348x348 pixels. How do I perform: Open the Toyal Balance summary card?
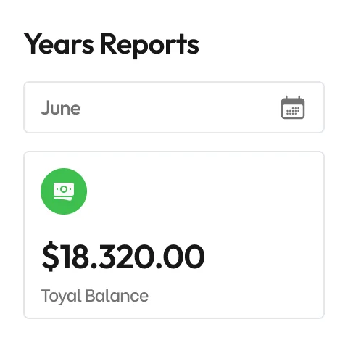tap(174, 235)
